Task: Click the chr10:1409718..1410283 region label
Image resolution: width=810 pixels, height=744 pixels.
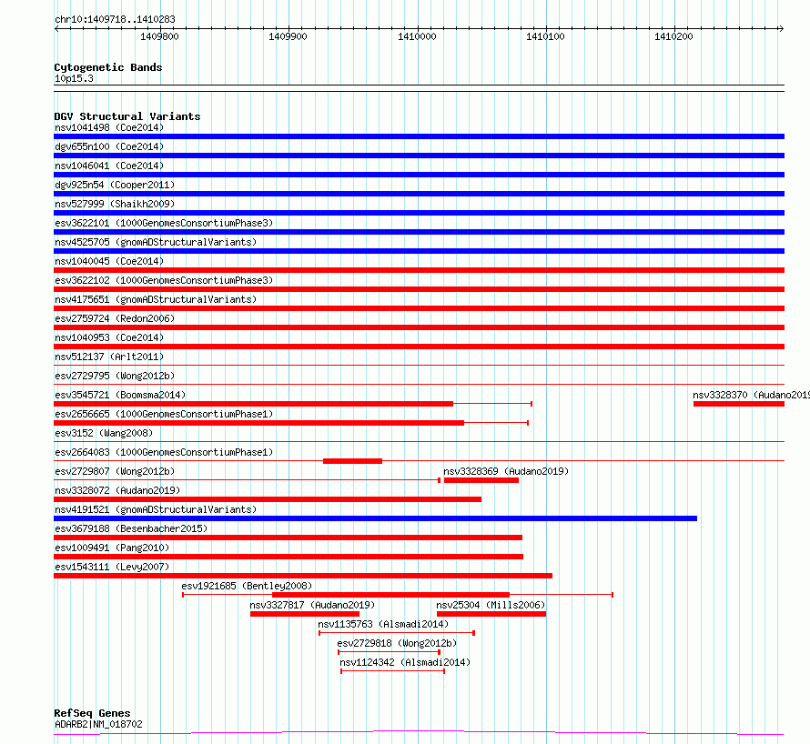Action: click(x=115, y=20)
